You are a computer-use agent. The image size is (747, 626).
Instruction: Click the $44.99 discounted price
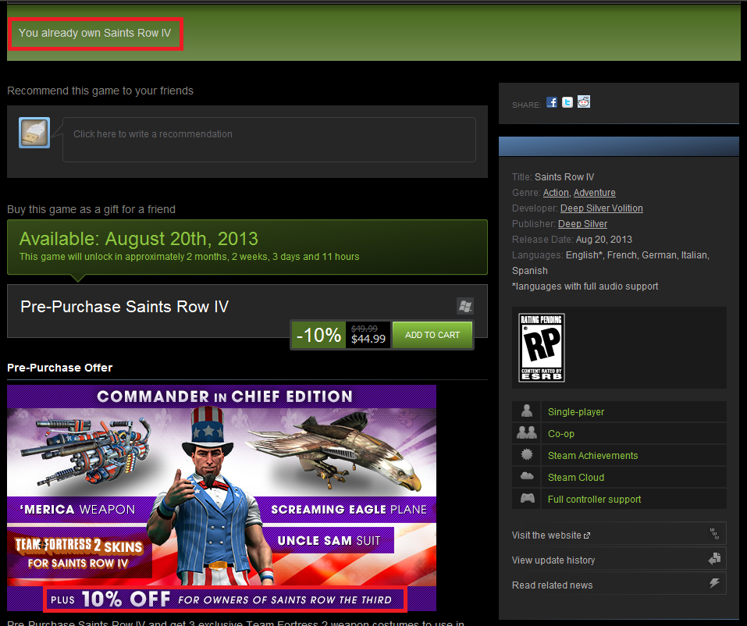click(368, 339)
